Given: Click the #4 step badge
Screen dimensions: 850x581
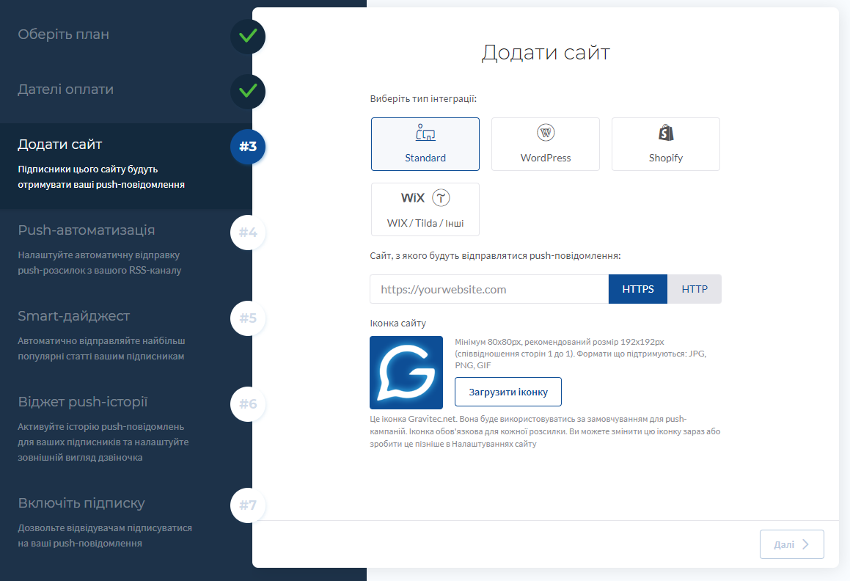Looking at the screenshot, I should coord(248,233).
